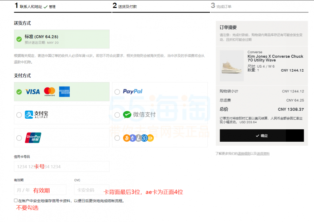Select UnionPay radio button
Image resolution: width=314 pixels, height=222 pixels.
(x=19, y=138)
